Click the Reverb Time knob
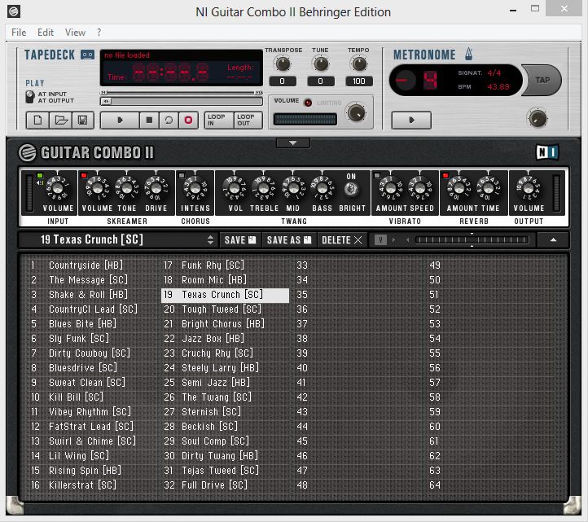This screenshot has width=588, height=522. coord(488,189)
